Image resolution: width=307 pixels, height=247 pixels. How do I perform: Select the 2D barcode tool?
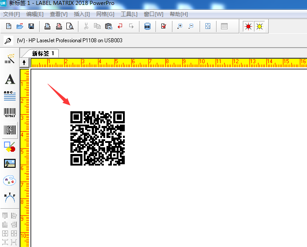(10, 130)
